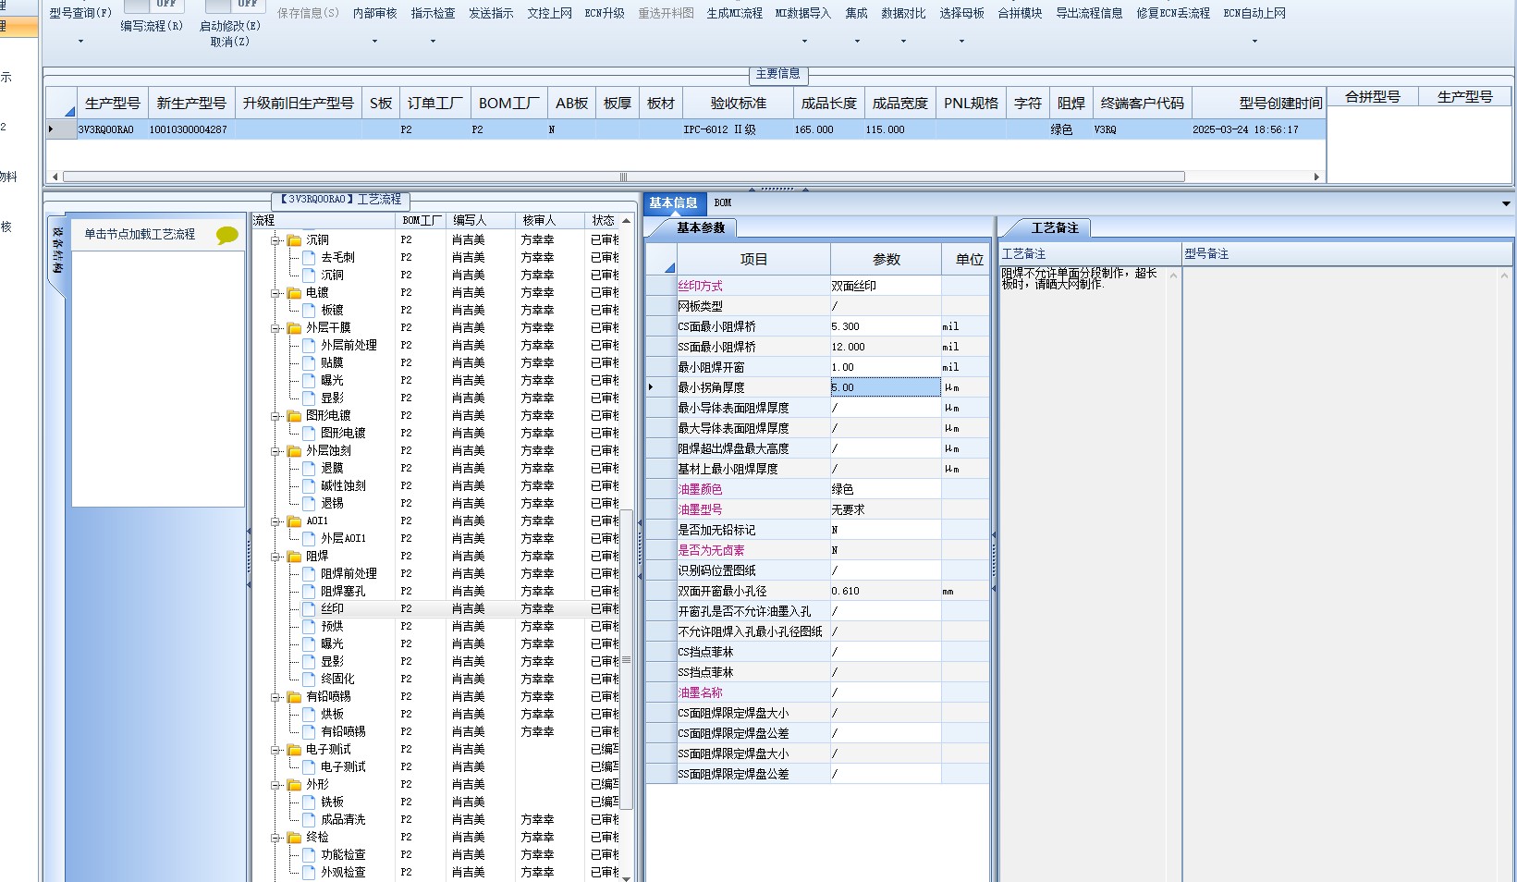The width and height of the screenshot is (1517, 882).
Task: Collapse the 阻焊 tree node
Action: click(x=275, y=557)
